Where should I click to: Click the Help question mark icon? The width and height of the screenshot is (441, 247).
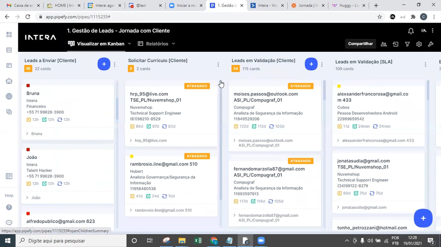9,207
